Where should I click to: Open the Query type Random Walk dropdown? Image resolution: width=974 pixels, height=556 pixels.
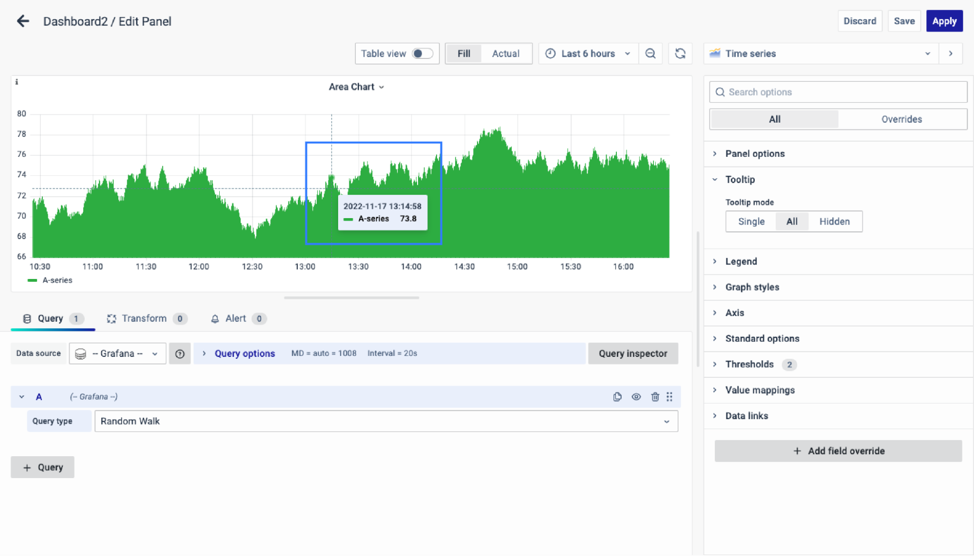386,421
